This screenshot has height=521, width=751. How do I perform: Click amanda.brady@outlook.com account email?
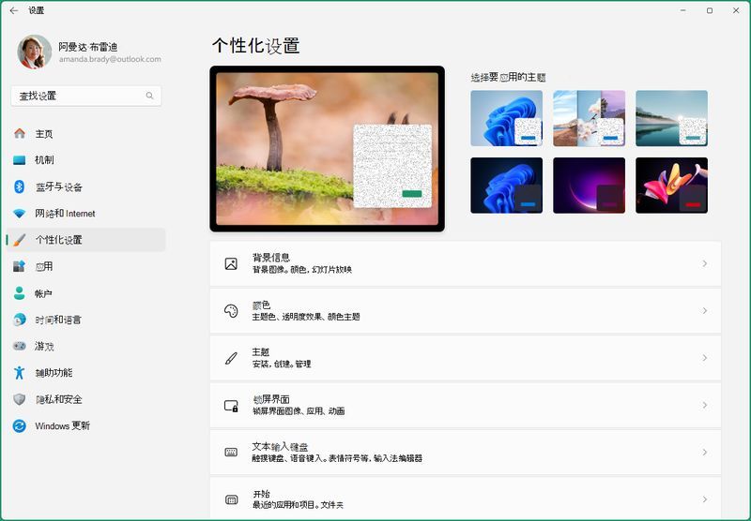[110, 59]
